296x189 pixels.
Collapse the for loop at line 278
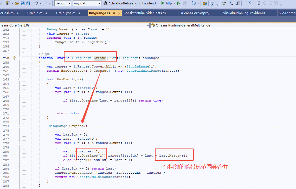(x=19, y=143)
